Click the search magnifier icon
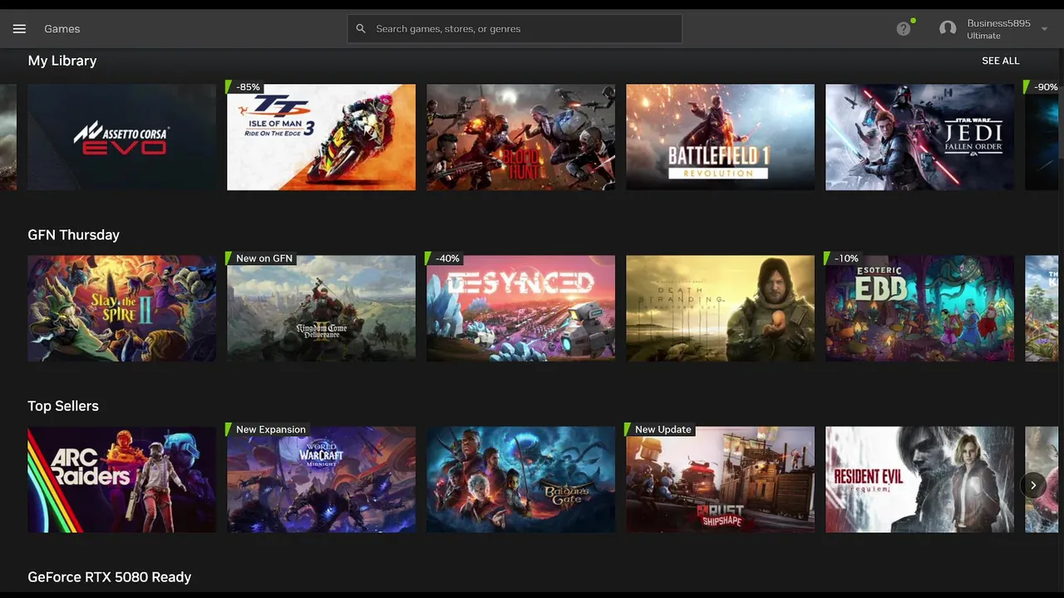 pos(361,29)
